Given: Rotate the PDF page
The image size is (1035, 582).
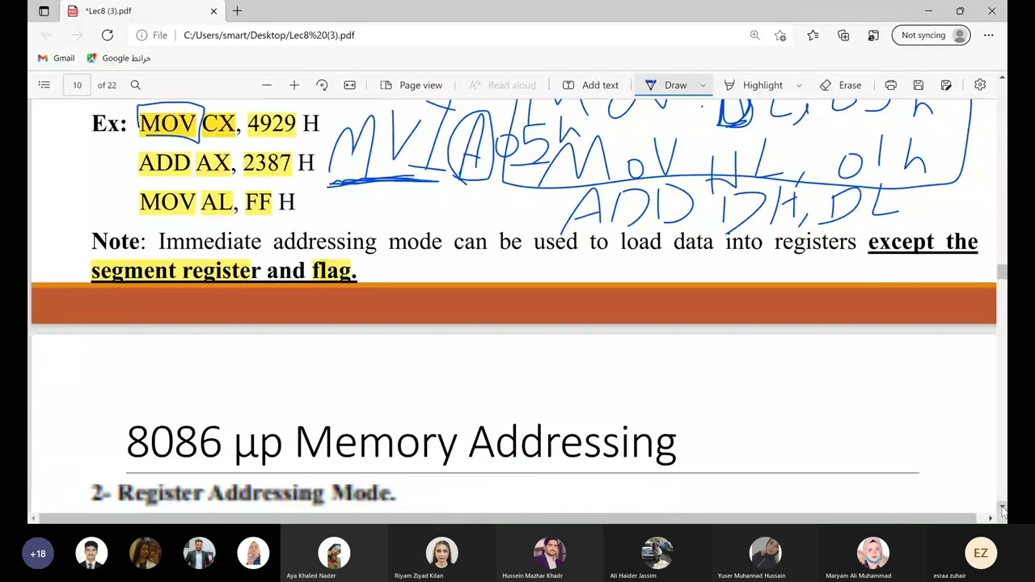Looking at the screenshot, I should click(x=322, y=85).
